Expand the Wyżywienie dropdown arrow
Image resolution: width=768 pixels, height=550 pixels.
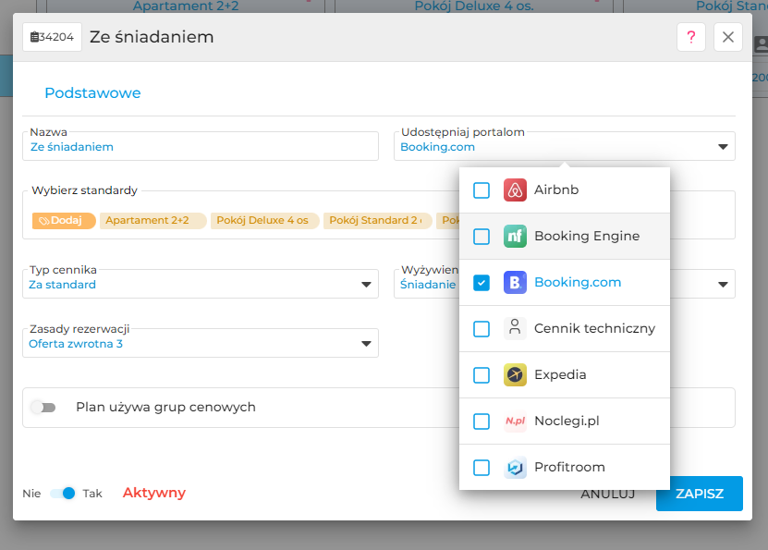(723, 285)
